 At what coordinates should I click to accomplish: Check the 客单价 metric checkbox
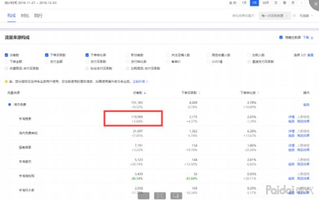tap(168, 61)
